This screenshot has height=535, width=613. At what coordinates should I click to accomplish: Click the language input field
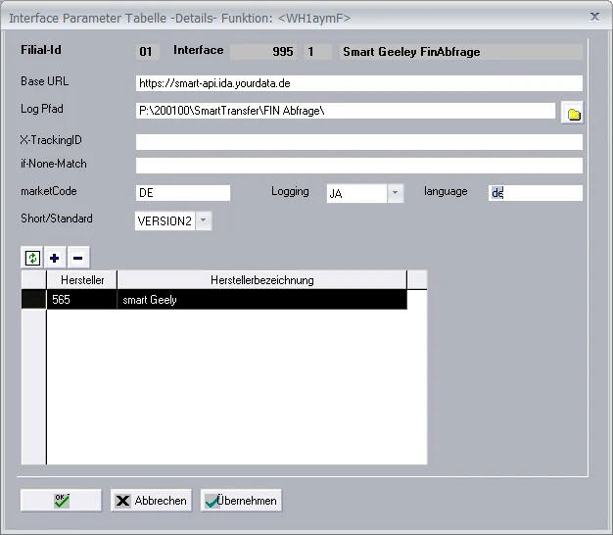point(536,193)
